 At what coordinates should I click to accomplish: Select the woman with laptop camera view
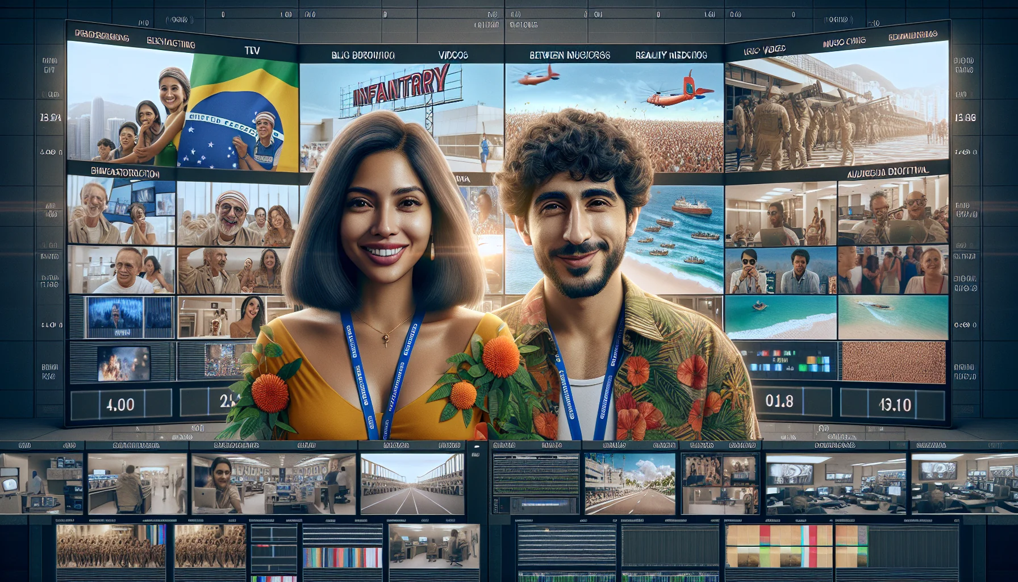click(274, 484)
